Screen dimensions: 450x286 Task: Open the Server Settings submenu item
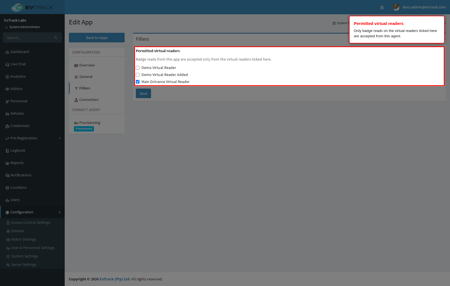coord(32,265)
